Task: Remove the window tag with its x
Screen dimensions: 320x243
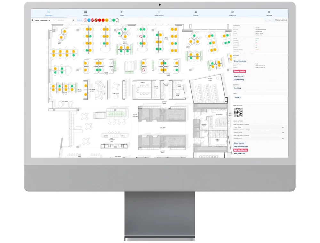Action: point(240,97)
